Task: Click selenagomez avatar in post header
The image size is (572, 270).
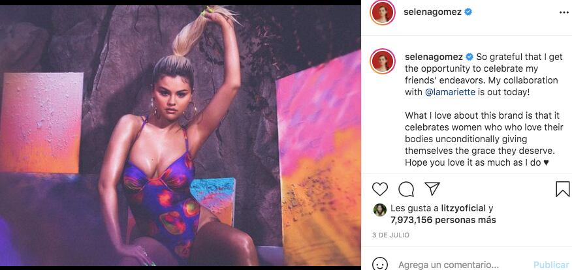Action: click(x=382, y=12)
